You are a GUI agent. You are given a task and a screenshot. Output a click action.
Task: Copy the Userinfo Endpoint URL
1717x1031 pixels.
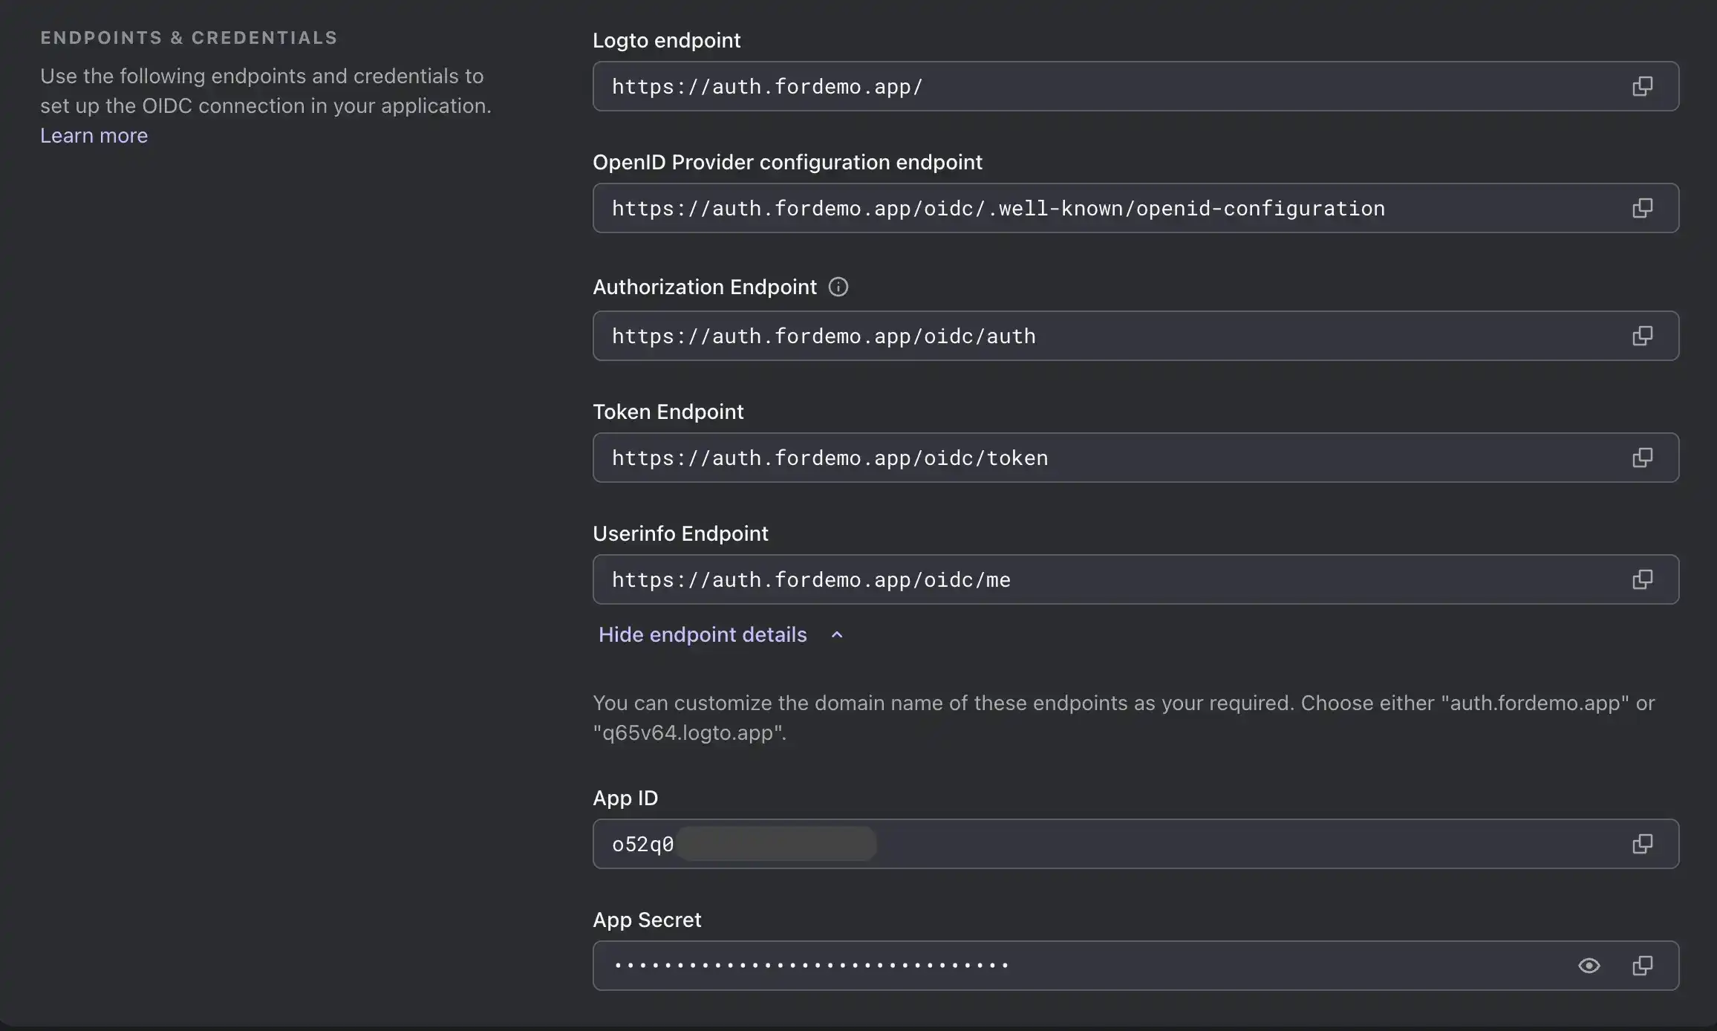coord(1642,579)
